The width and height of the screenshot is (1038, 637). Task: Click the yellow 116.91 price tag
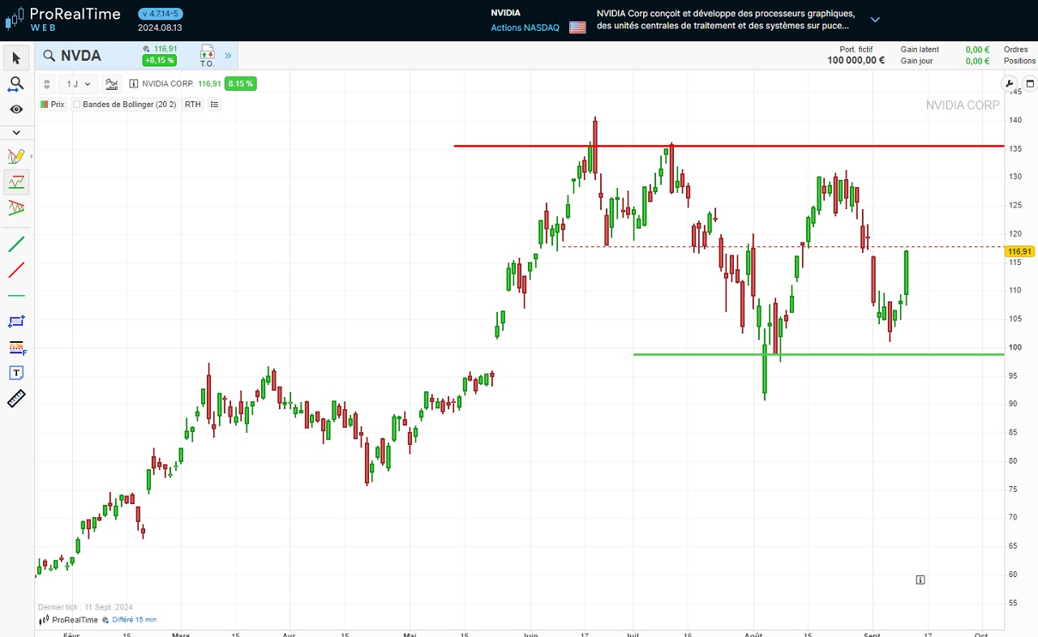tap(1020, 251)
